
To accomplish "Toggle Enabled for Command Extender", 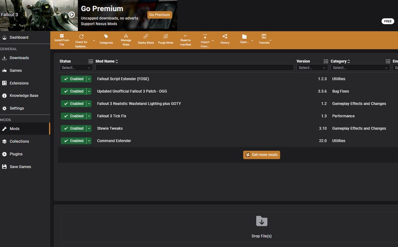I will coord(73,141).
